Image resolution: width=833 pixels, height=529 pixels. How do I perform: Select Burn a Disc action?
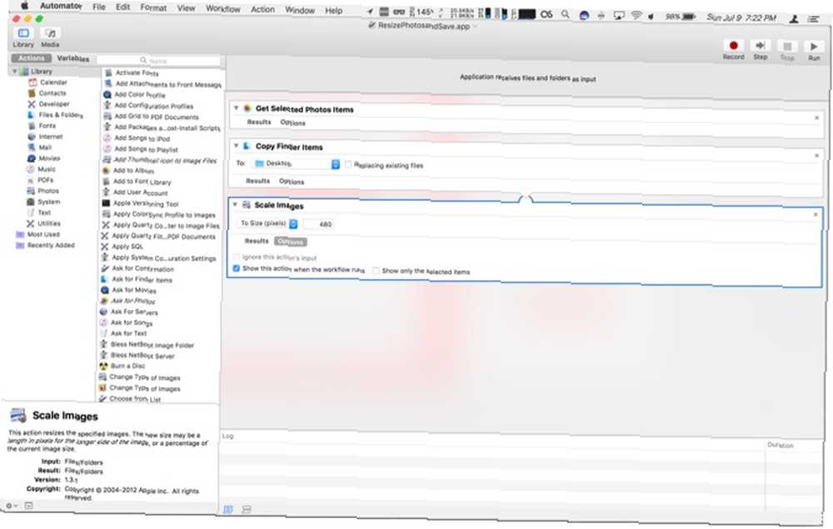click(127, 366)
